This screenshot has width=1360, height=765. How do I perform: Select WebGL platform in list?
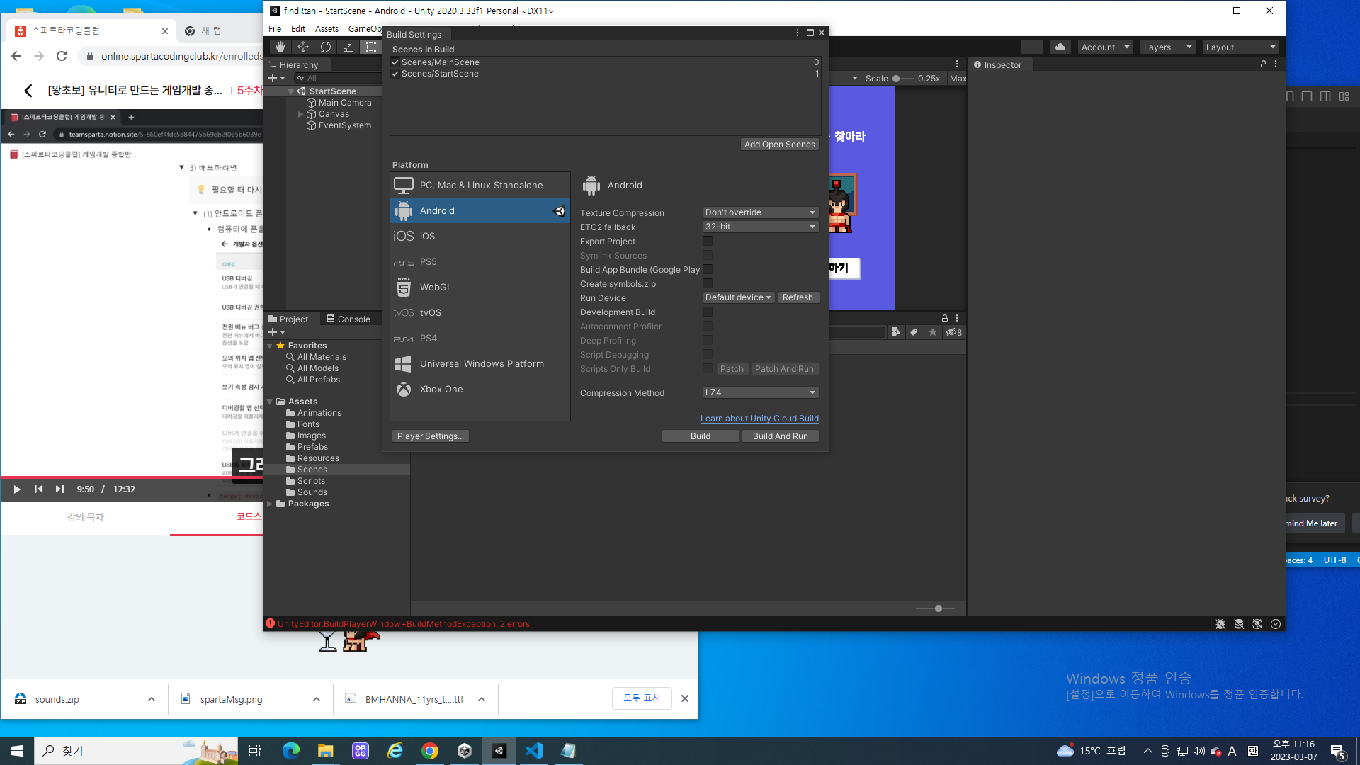pyautogui.click(x=480, y=287)
